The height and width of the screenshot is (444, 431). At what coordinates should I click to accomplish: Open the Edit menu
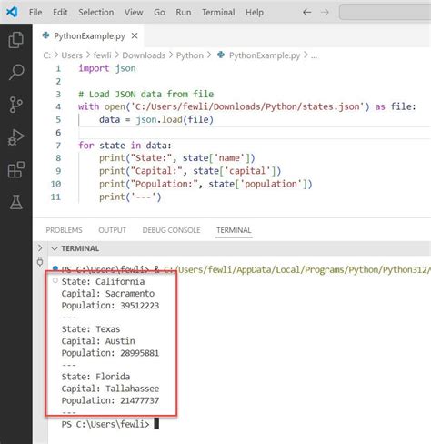click(x=60, y=12)
